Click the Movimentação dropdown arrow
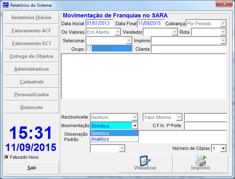Screen dimensions: 235x179 (135, 126)
